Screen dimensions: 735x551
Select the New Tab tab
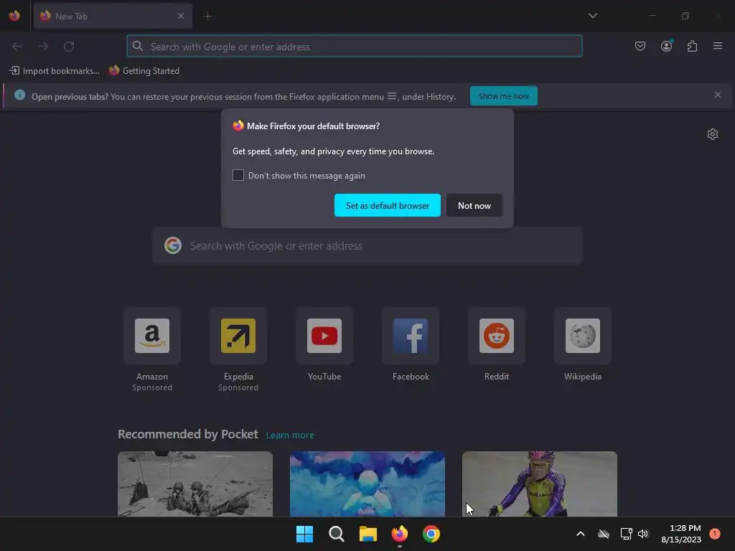[x=113, y=16]
